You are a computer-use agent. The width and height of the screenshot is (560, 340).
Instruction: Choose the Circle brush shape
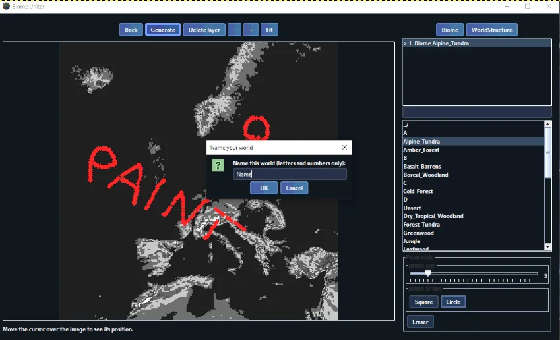coord(453,302)
